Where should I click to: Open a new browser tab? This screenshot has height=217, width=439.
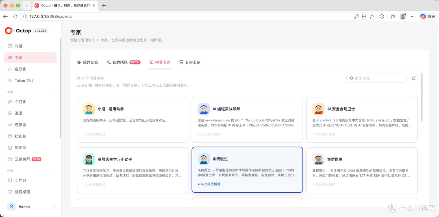104,6
